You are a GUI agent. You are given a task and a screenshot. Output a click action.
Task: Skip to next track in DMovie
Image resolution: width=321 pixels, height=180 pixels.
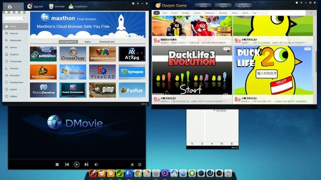click(x=86, y=164)
